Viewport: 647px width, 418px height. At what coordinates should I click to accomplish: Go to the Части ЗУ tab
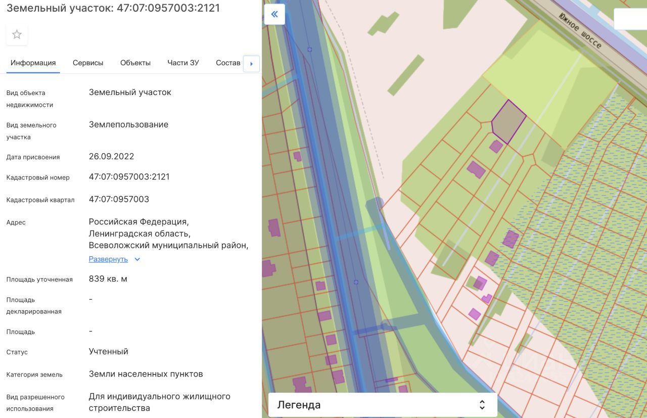click(x=183, y=63)
